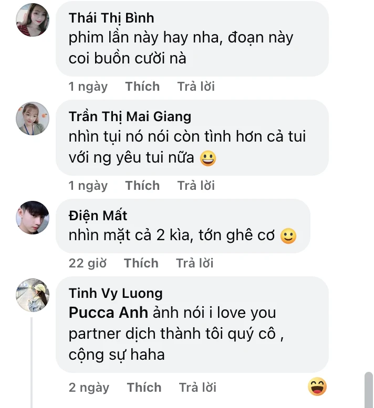Screen dimensions: 374x408
Task: Open Tinh Vy Luong's profile name
Action: 116,293
